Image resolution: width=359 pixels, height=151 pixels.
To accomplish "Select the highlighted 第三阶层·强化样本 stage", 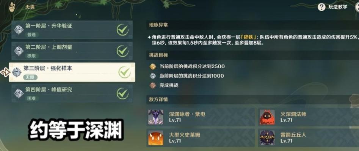I will click(x=72, y=72).
